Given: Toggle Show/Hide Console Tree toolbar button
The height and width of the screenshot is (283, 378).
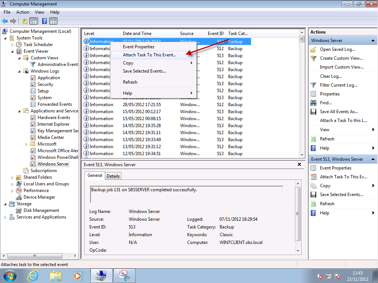Looking at the screenshot, I should pyautogui.click(x=34, y=21).
